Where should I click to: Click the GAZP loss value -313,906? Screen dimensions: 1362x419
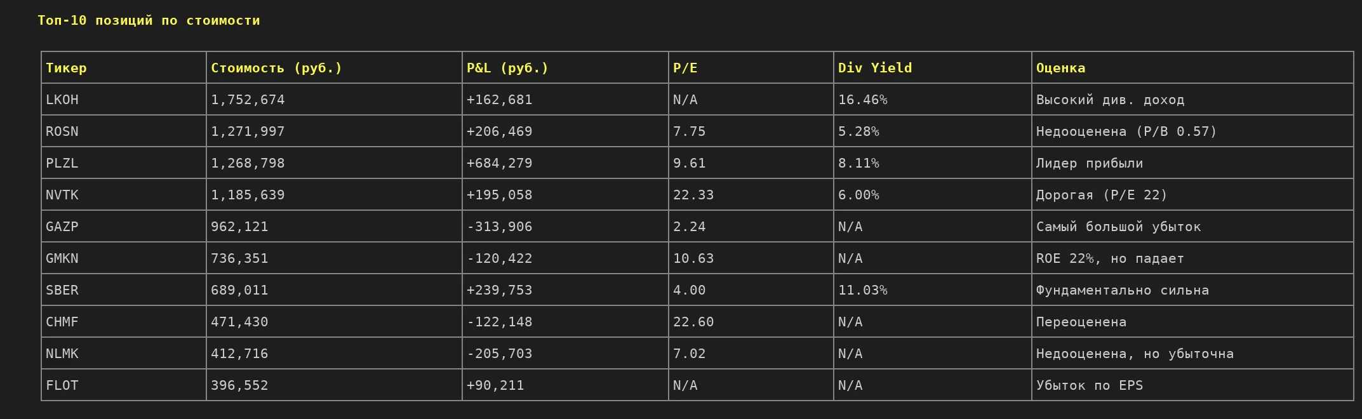coord(499,227)
